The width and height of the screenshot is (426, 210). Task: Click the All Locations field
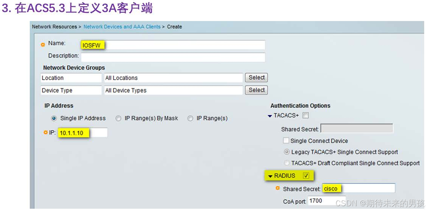tap(173, 78)
